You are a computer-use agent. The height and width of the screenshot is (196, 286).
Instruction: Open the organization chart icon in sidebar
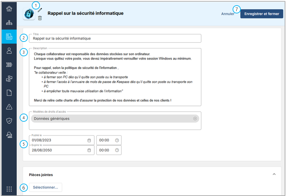coord(9,23)
